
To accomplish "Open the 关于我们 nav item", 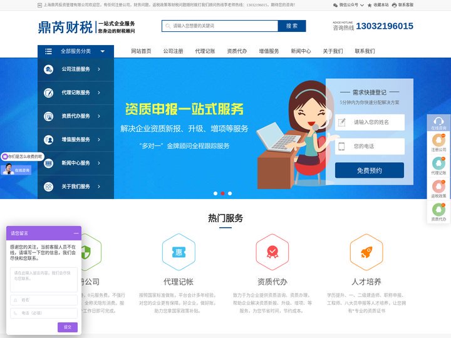I will (333, 51).
